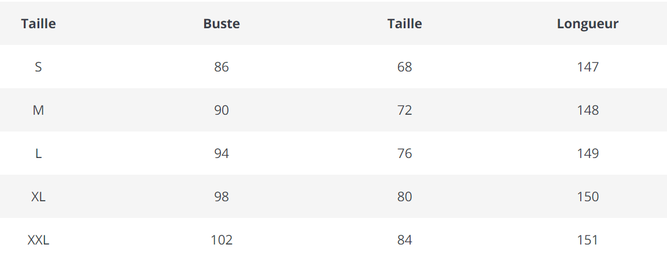This screenshot has width=667, height=267.
Task: Select the Longueur column header
Action: [x=587, y=24]
